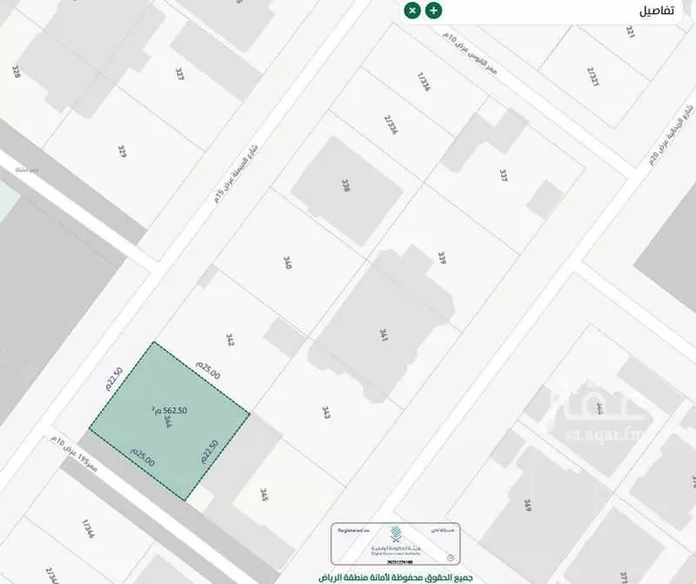Click the Registered on badge
The height and width of the screenshot is (584, 696).
[x=354, y=530]
